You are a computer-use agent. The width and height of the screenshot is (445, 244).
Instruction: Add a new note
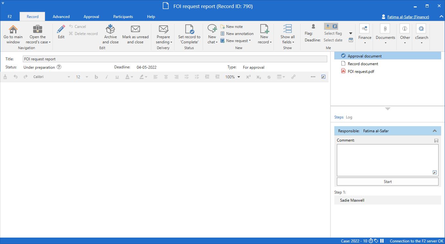(x=231, y=27)
